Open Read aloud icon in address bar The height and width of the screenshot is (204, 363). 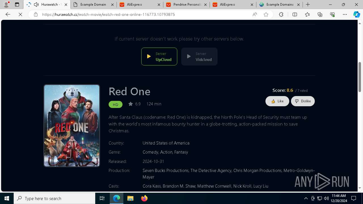[255, 14]
